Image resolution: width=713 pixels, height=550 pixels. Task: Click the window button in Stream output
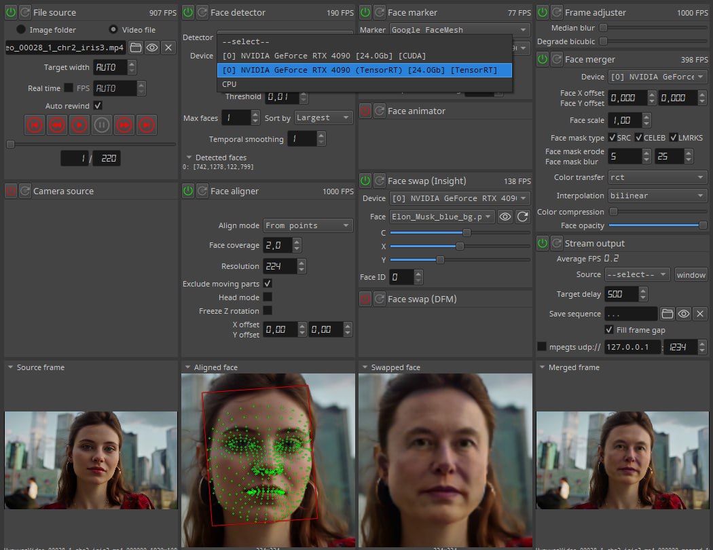pyautogui.click(x=691, y=275)
